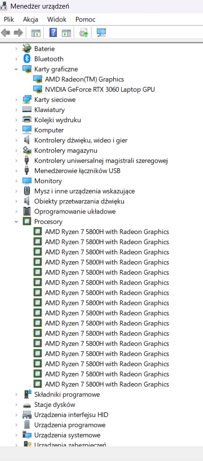Viewport: 203px width, 461px height.
Task: Collapse the Procesory category
Action: (x=16, y=221)
